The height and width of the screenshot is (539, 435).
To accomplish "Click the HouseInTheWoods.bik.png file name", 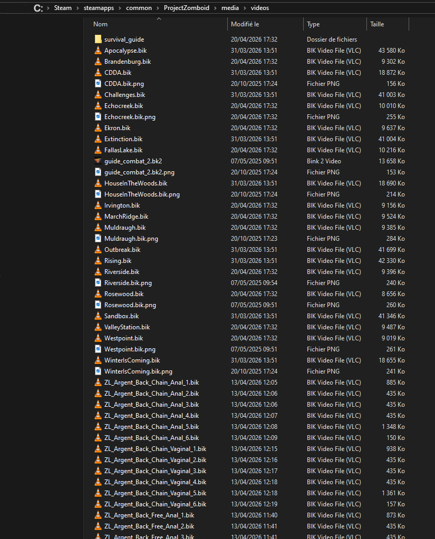I will [x=142, y=194].
